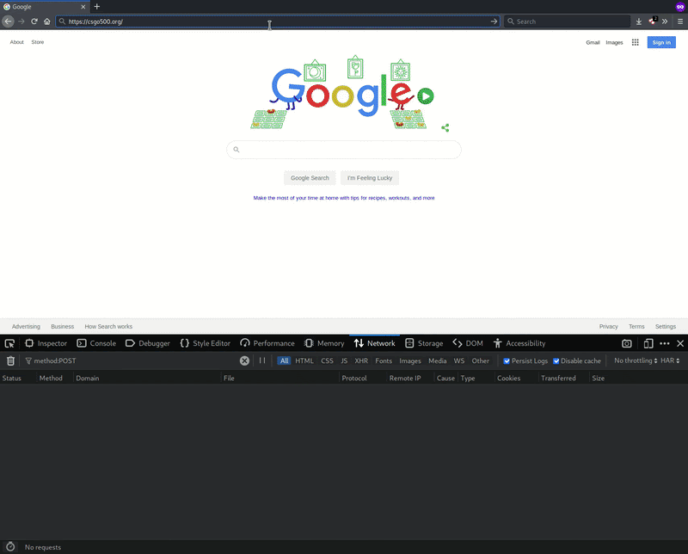Viewport: 688px width, 554px height.
Task: Close the Google tab
Action: point(83,7)
